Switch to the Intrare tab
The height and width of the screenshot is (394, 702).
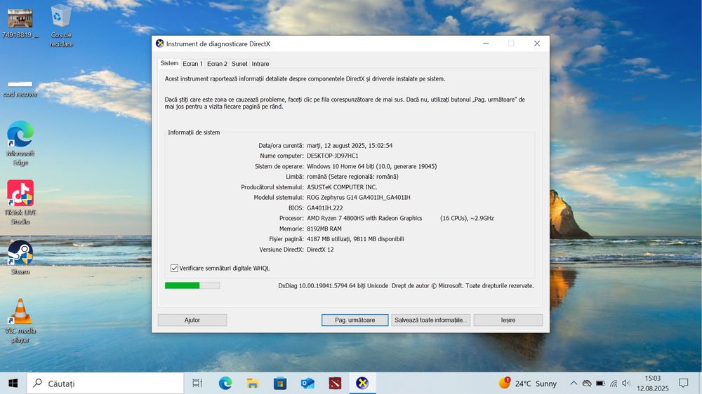260,64
